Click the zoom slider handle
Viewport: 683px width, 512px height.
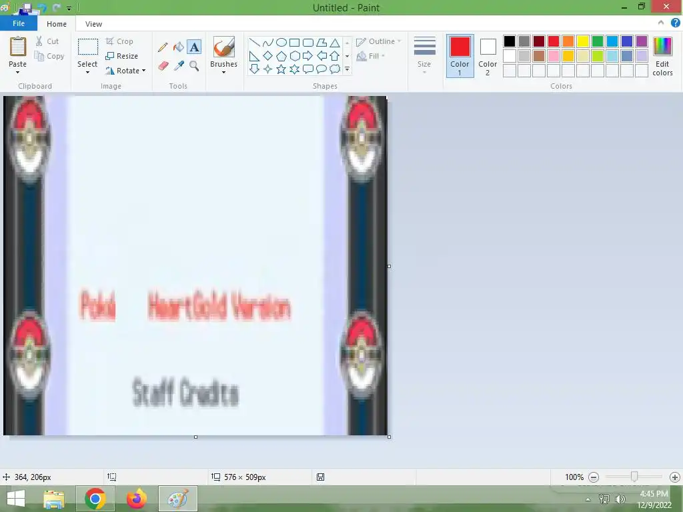(x=634, y=477)
